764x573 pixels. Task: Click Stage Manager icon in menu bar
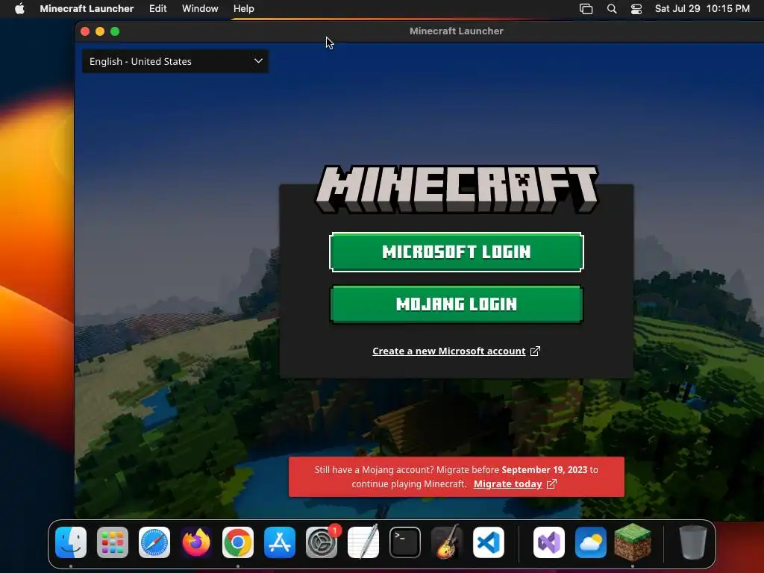(x=586, y=9)
